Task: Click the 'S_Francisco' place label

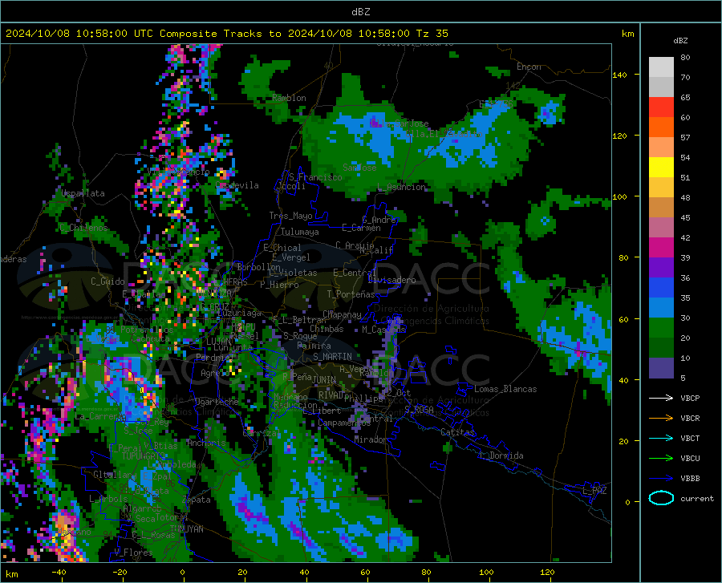Action: (315, 177)
